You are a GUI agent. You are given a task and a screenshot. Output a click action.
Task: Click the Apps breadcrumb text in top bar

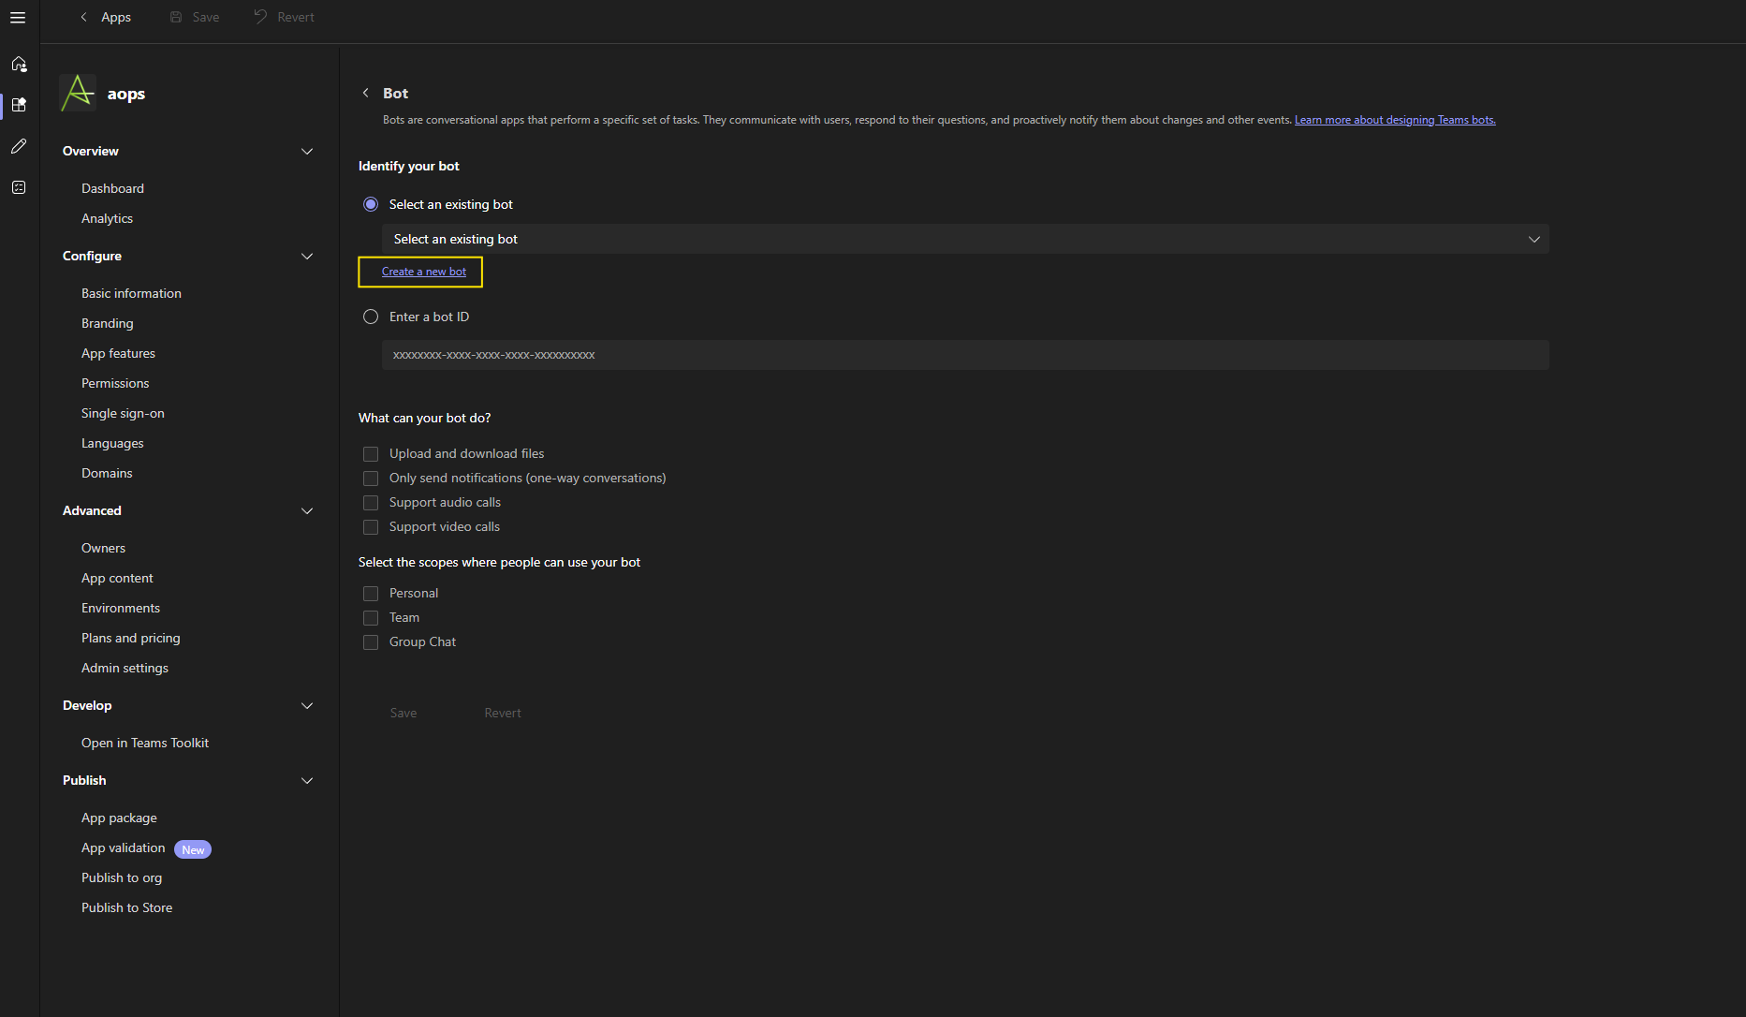click(116, 17)
